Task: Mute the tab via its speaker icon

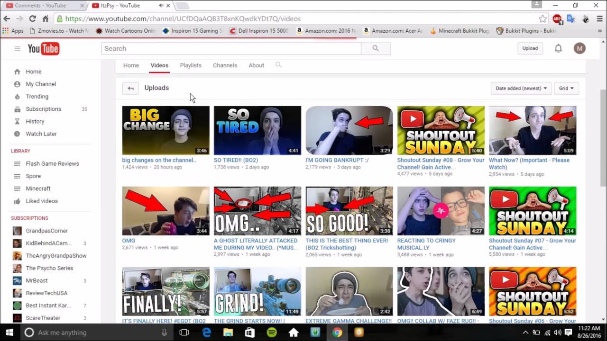Action: (161, 6)
